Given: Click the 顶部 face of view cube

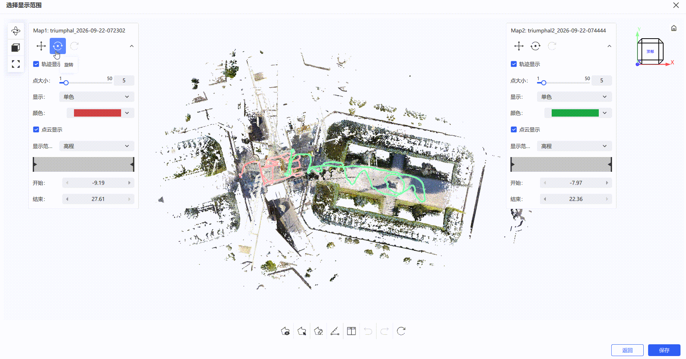Looking at the screenshot, I should click(650, 51).
